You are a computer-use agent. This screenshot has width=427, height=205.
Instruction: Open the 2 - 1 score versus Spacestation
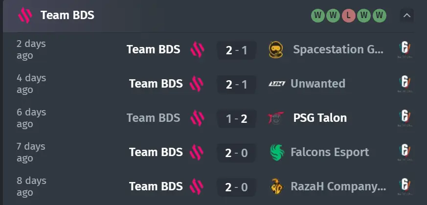point(237,50)
